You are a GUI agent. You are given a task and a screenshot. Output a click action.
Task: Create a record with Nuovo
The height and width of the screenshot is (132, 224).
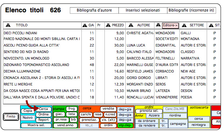pos(28,118)
